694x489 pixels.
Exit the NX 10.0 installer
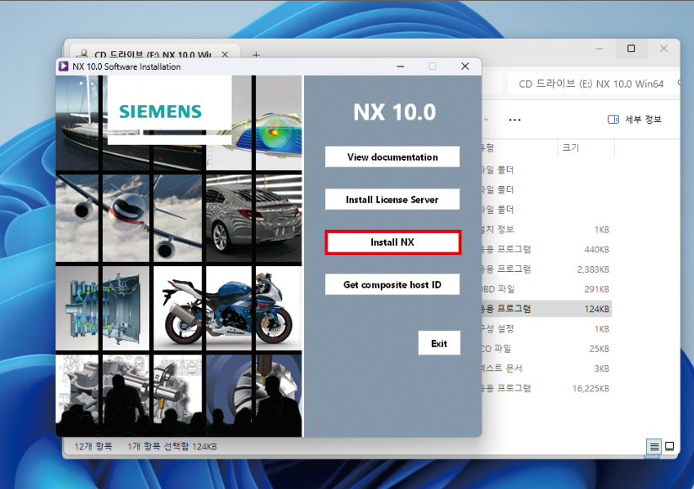click(439, 343)
